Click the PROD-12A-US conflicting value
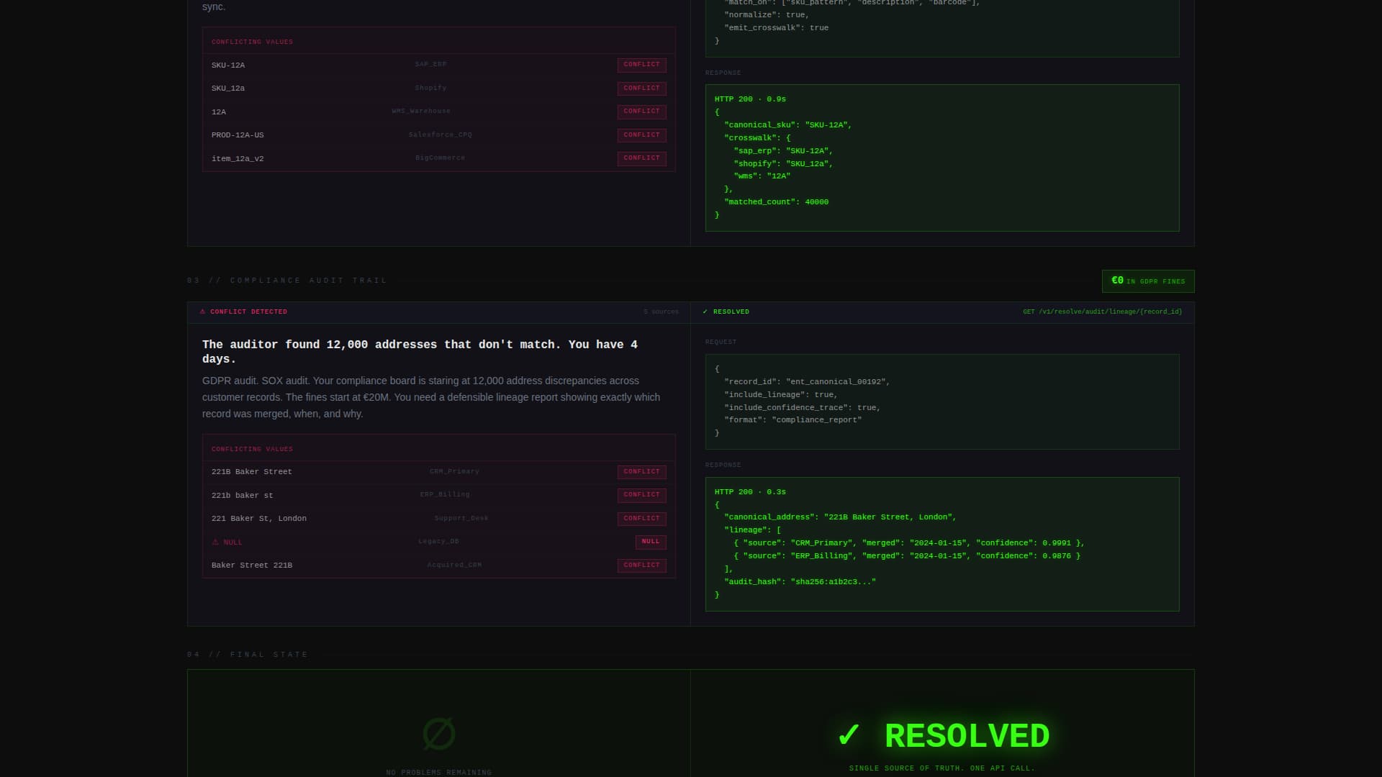Screen dimensions: 1382x777 238,135
